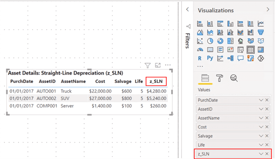Collapse the Visualizations pane chevron
275x159 pixels.
point(268,9)
